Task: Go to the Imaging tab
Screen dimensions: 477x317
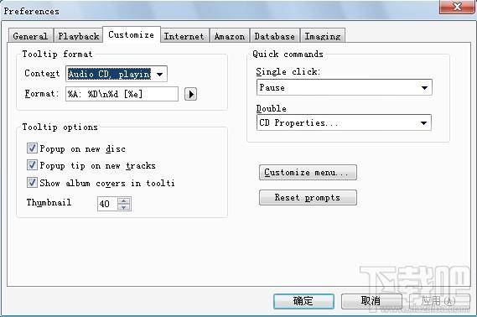Action: [323, 35]
